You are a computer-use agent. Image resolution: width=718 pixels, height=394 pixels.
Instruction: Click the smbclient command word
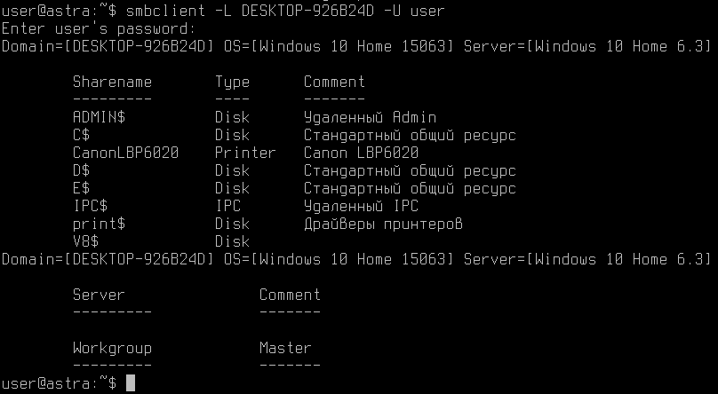[x=165, y=11]
